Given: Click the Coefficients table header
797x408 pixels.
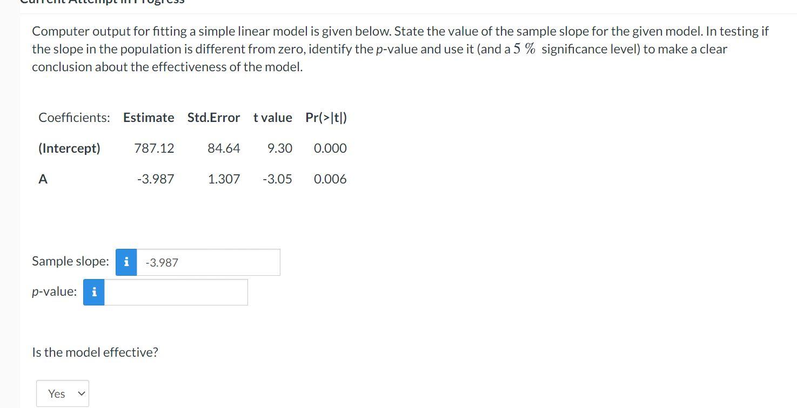Looking at the screenshot, I should pyautogui.click(x=74, y=117).
